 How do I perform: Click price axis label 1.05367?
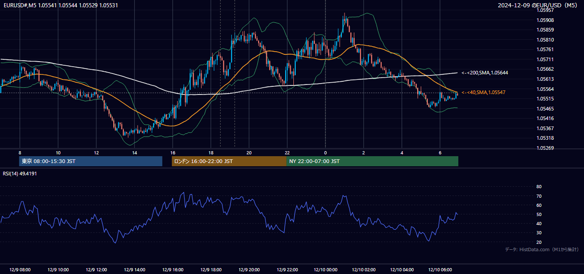coord(545,128)
